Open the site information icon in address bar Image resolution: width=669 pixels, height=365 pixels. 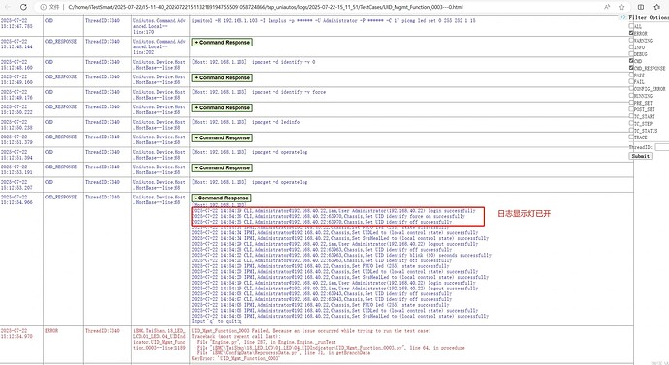coord(43,7)
